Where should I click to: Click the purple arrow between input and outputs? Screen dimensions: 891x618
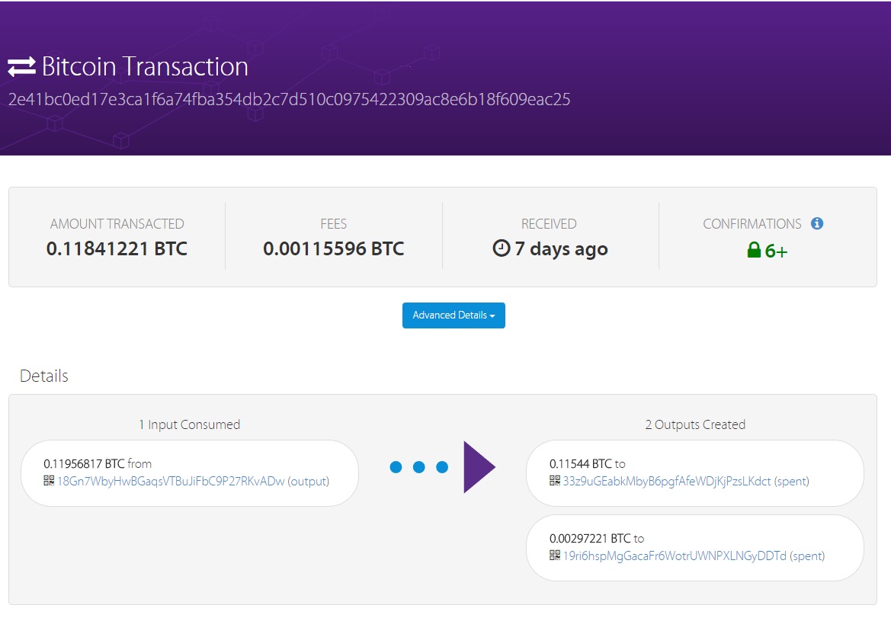(x=479, y=466)
